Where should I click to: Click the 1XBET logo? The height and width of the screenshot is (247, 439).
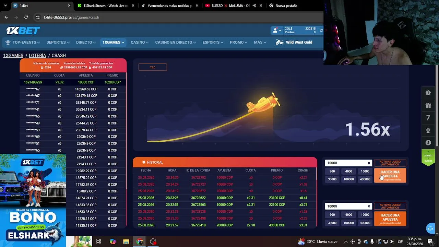[x=23, y=31]
